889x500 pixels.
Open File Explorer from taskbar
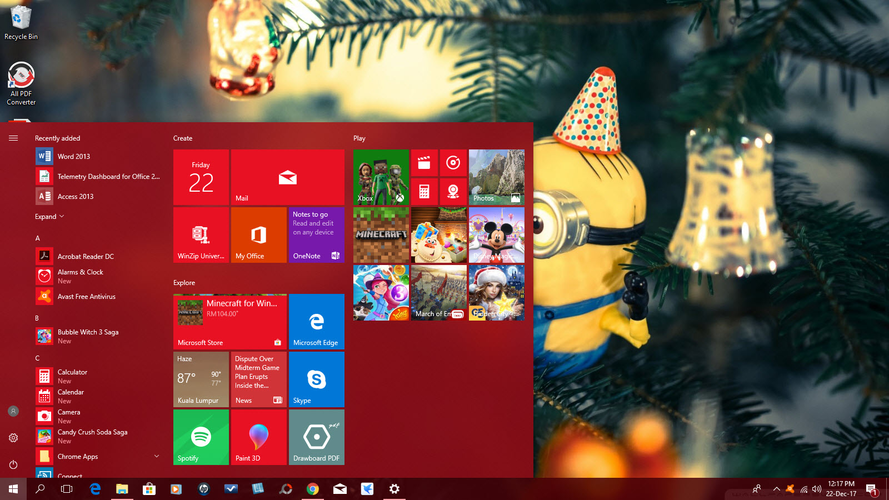(122, 489)
